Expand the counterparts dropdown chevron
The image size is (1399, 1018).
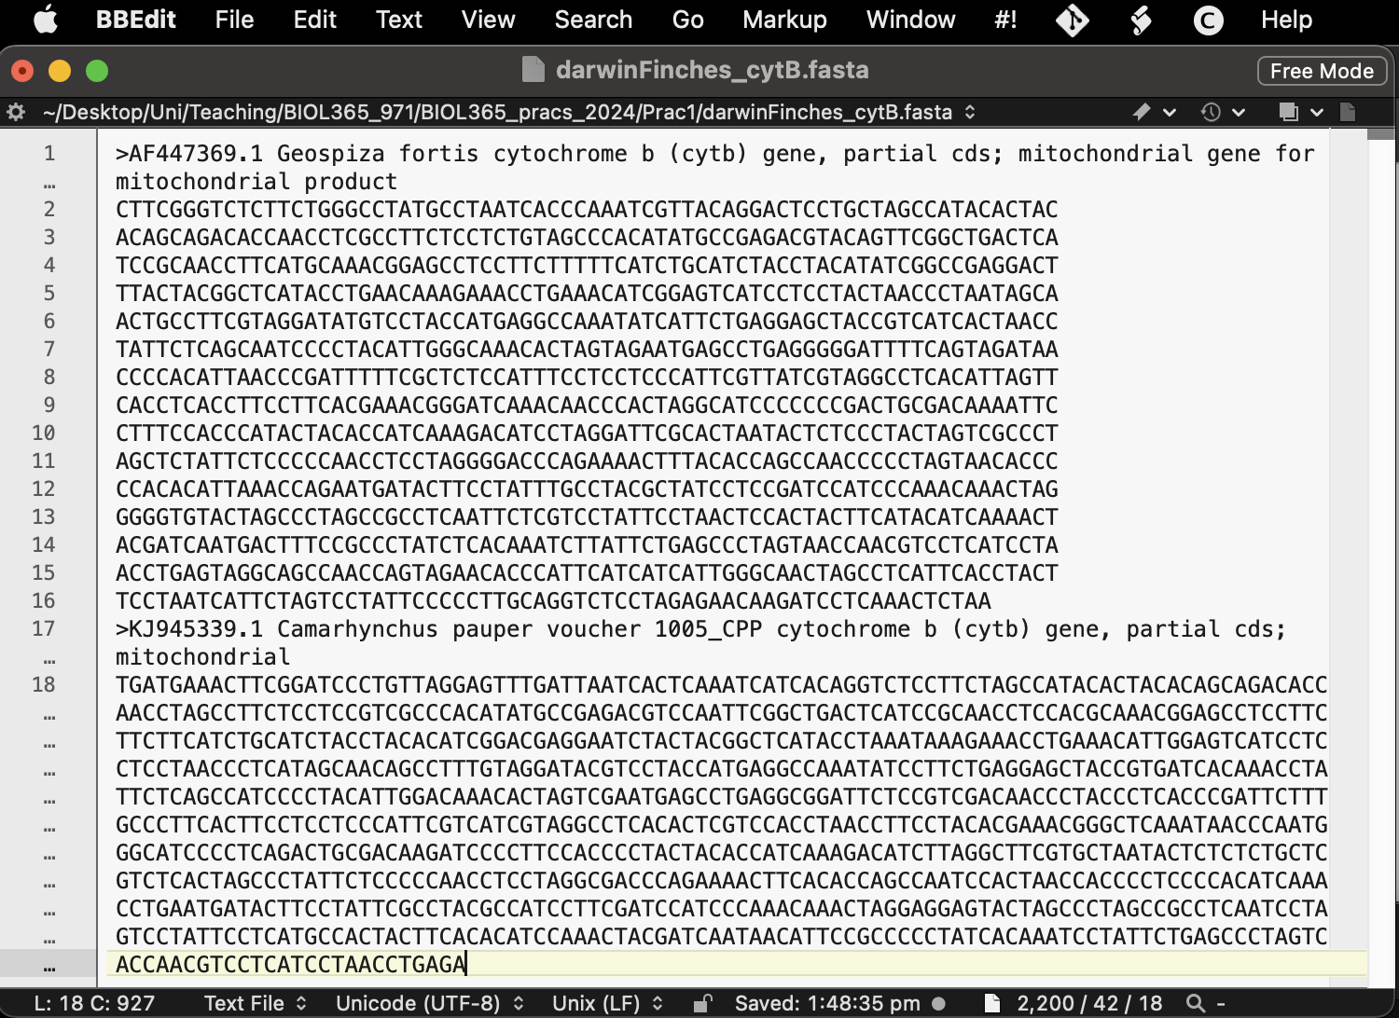[1317, 113]
